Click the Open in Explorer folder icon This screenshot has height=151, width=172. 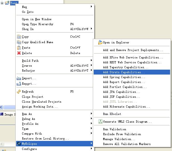point(100,42)
